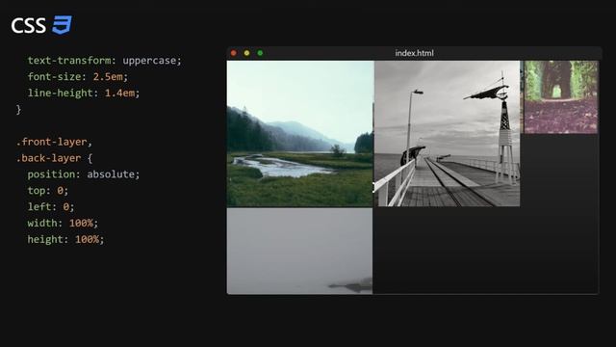The height and width of the screenshot is (347, 616).
Task: Click the index.html window title
Action: (415, 53)
